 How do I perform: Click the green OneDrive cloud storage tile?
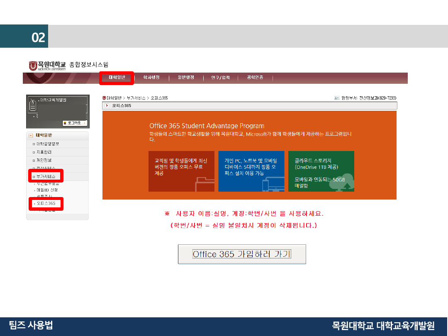(x=321, y=171)
